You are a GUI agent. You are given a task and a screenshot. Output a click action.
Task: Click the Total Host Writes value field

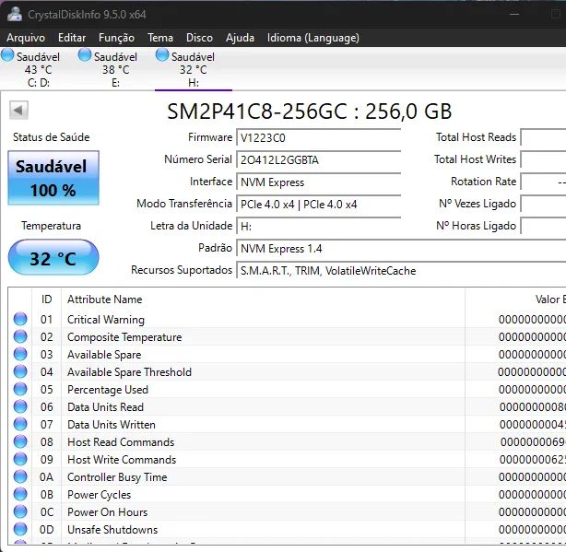click(543, 159)
